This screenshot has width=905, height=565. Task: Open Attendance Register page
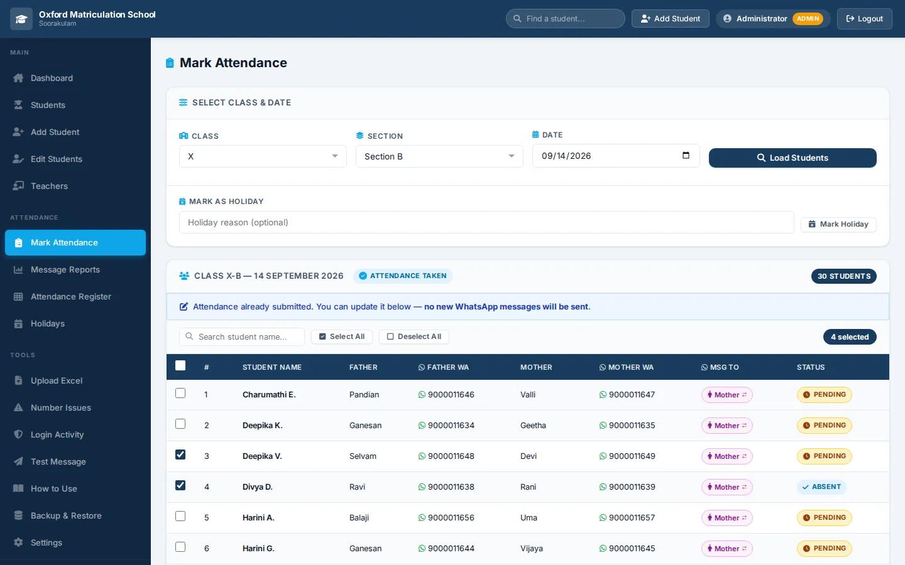tap(75, 296)
